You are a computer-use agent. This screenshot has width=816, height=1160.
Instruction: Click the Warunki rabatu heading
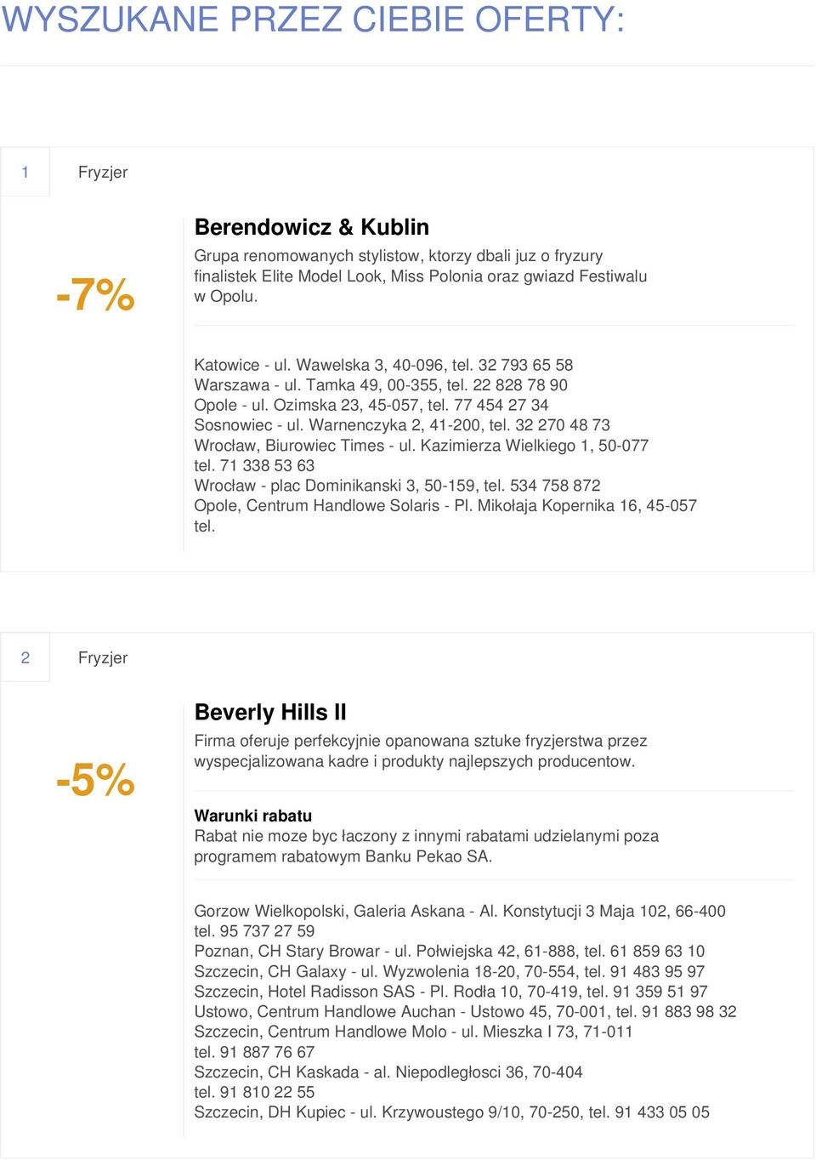253,816
